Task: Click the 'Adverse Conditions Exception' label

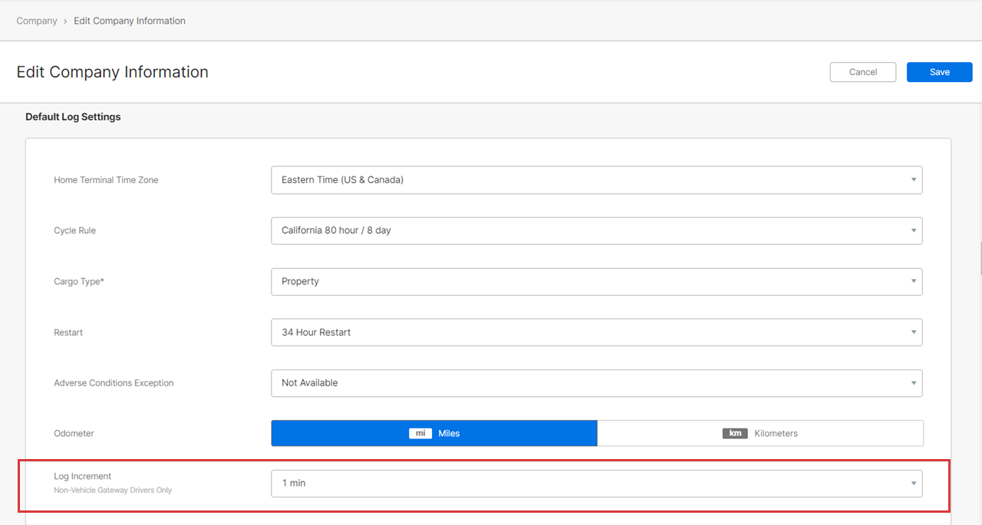Action: 114,383
